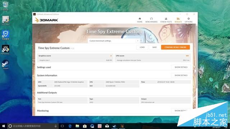
Task: Open Microsoft Store from taskbar
Action: [x=85, y=126]
